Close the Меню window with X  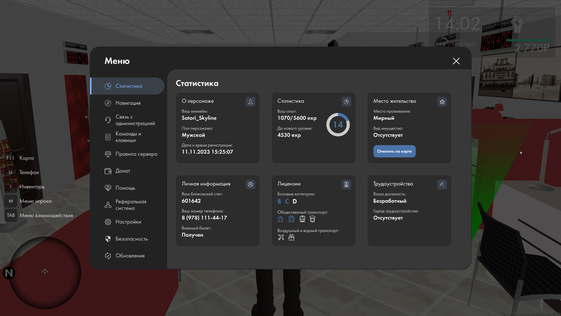(456, 61)
